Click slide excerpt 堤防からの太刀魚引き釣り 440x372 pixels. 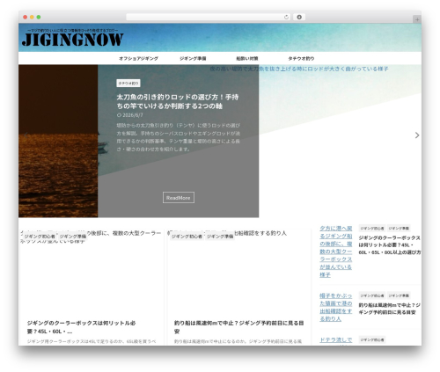[179, 137]
